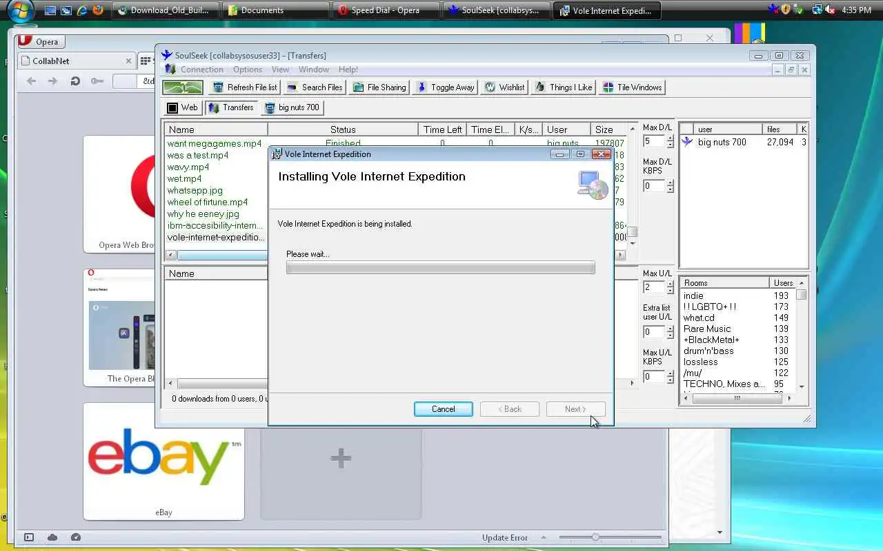This screenshot has width=883, height=551.
Task: Open the Window menu in SoulSeek
Action: click(x=313, y=70)
